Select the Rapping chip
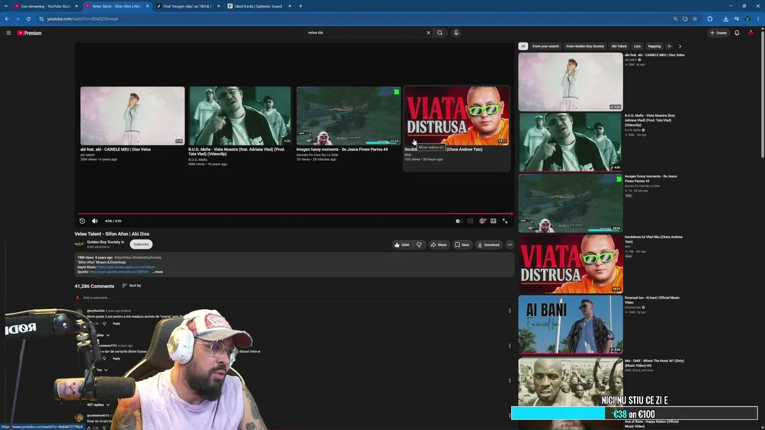This screenshot has height=430, width=765. coord(654,46)
